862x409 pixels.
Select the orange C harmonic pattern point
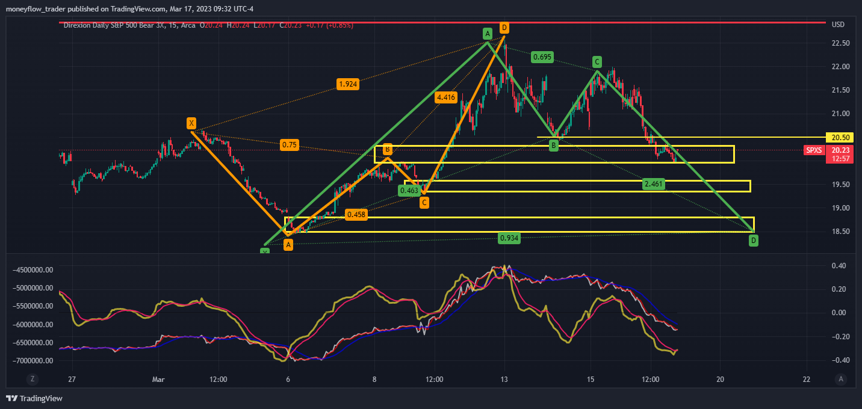click(x=424, y=203)
